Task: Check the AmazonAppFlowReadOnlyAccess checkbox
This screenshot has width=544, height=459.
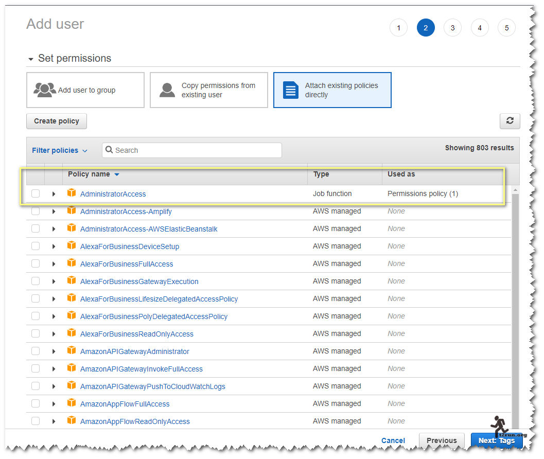Action: coord(36,421)
